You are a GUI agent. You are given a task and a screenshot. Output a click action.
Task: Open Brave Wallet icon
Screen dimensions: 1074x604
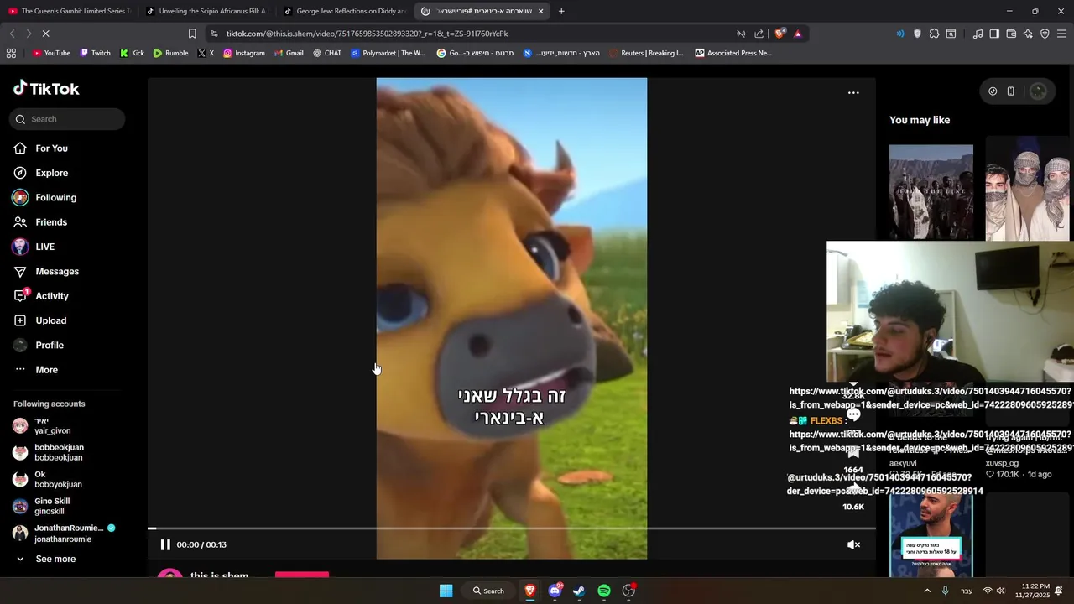click(x=1011, y=34)
